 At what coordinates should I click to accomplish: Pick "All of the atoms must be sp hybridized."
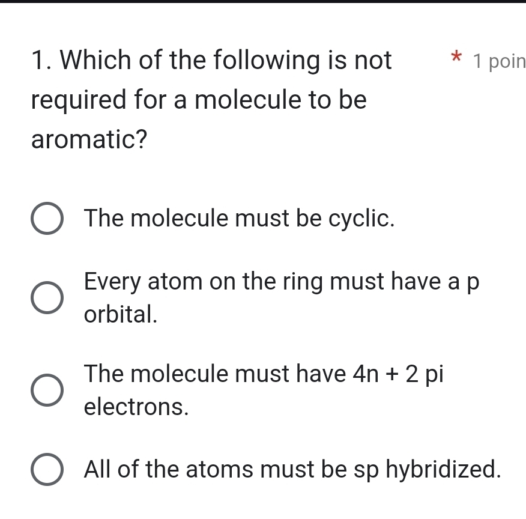[46, 469]
